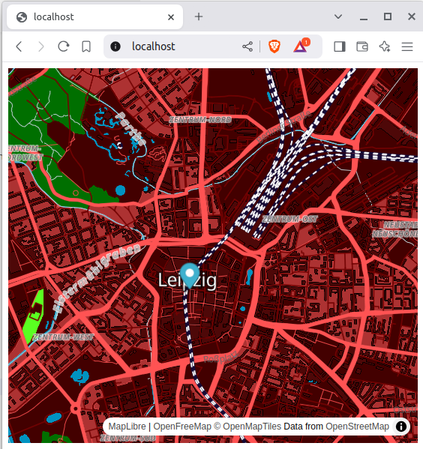Open the hamburger main menu
Image resolution: width=423 pixels, height=449 pixels.
tap(407, 46)
